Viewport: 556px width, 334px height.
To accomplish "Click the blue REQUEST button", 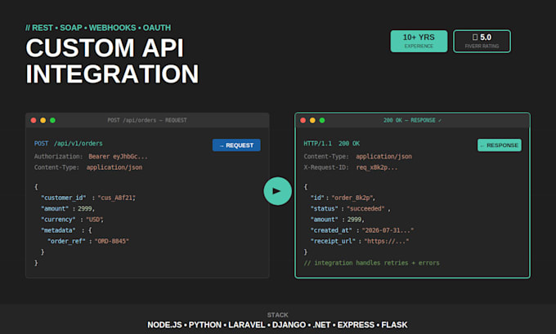I will coord(236,145).
